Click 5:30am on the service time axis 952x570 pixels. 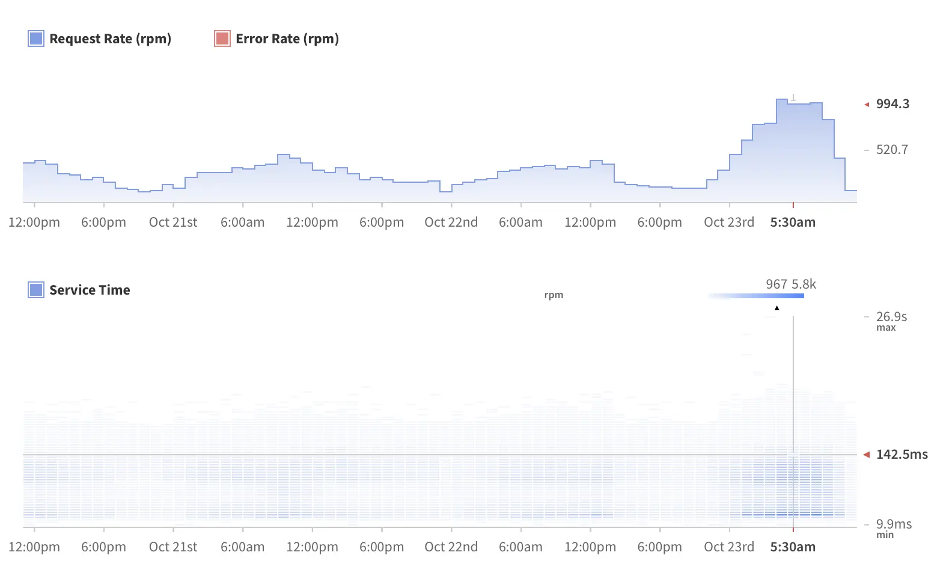point(793,547)
